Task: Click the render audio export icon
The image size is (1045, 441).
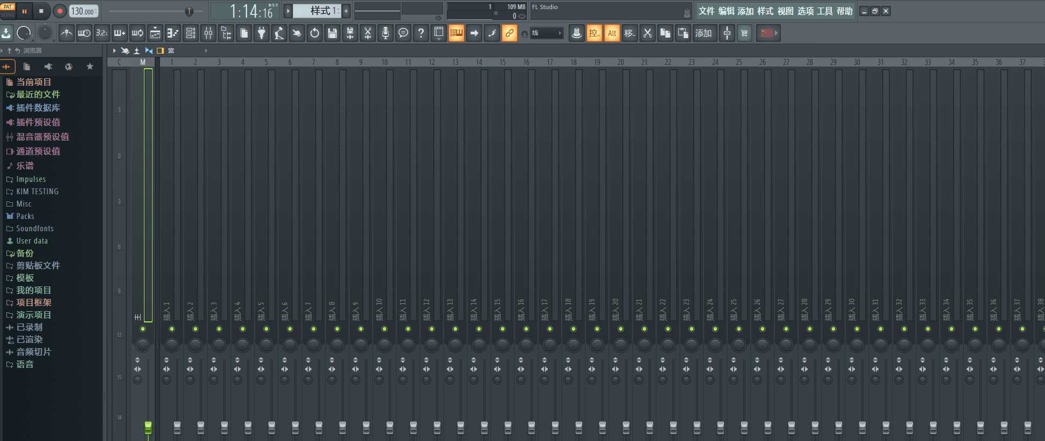Action: [350, 33]
